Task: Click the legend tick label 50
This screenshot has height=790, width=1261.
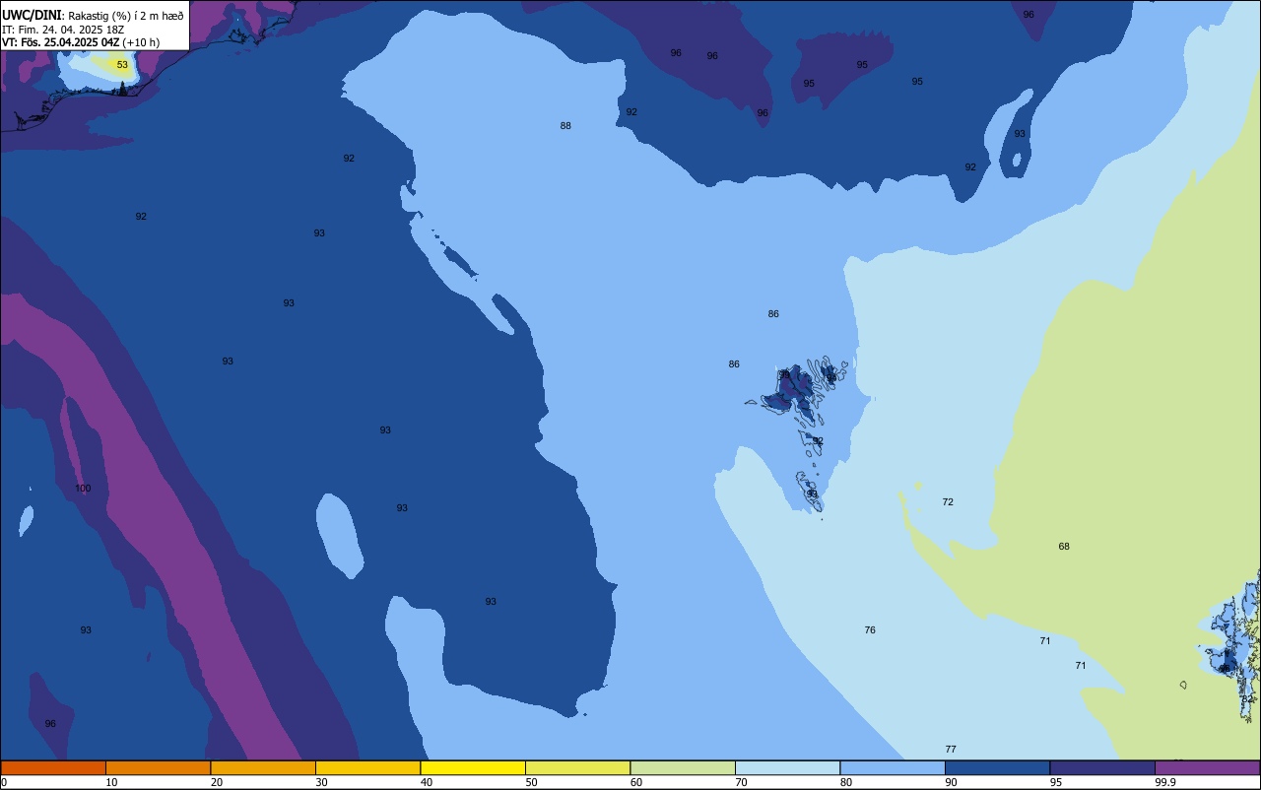Action: [531, 782]
